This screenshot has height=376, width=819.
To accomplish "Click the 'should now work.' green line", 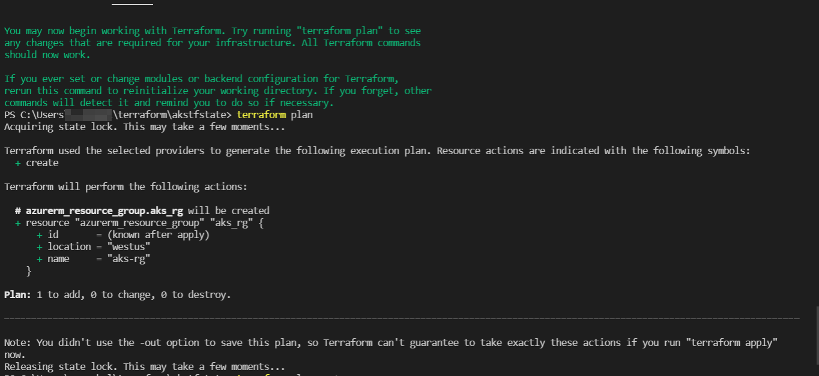I will click(x=47, y=55).
